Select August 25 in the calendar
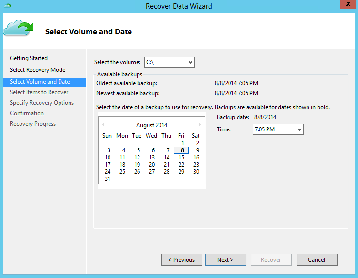Viewport: 358px width, 278px height. pos(122,172)
